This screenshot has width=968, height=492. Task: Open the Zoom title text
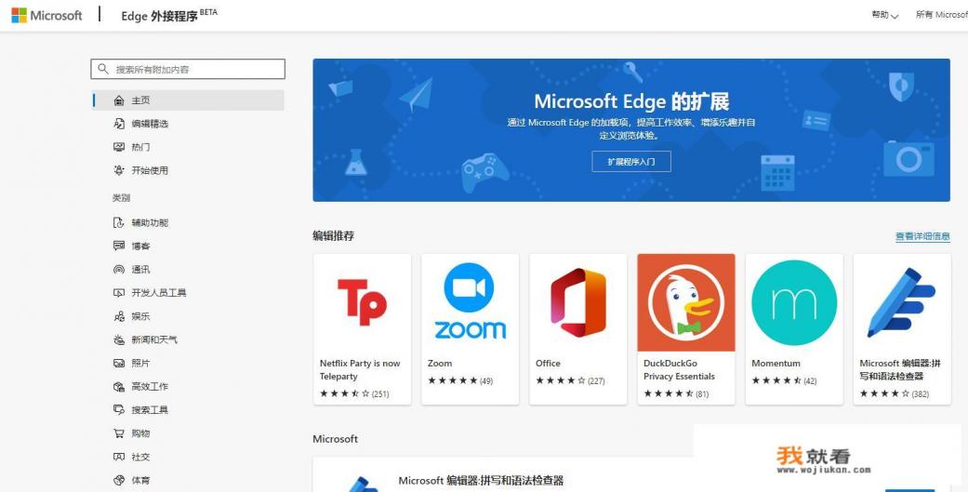click(440, 363)
